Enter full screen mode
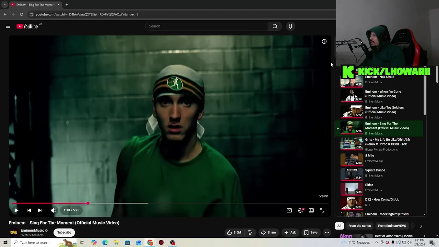This screenshot has width=439, height=247. pyautogui.click(x=322, y=210)
